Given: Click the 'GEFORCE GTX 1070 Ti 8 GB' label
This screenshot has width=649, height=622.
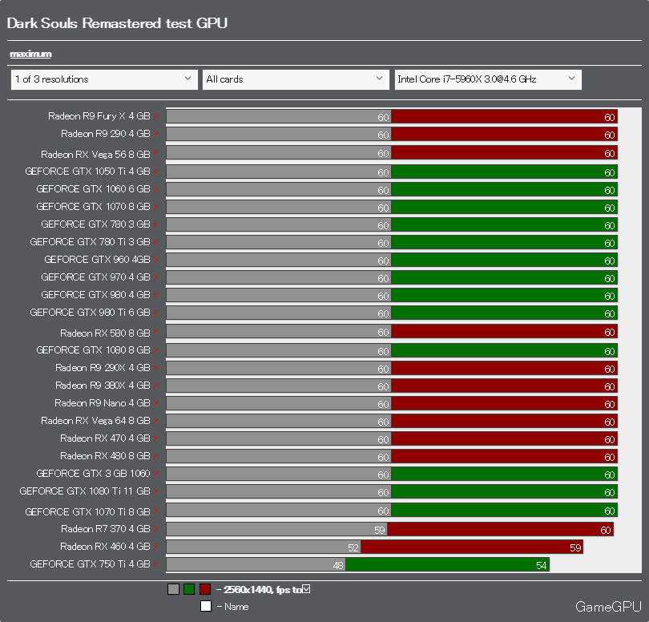Looking at the screenshot, I should coord(87,512).
